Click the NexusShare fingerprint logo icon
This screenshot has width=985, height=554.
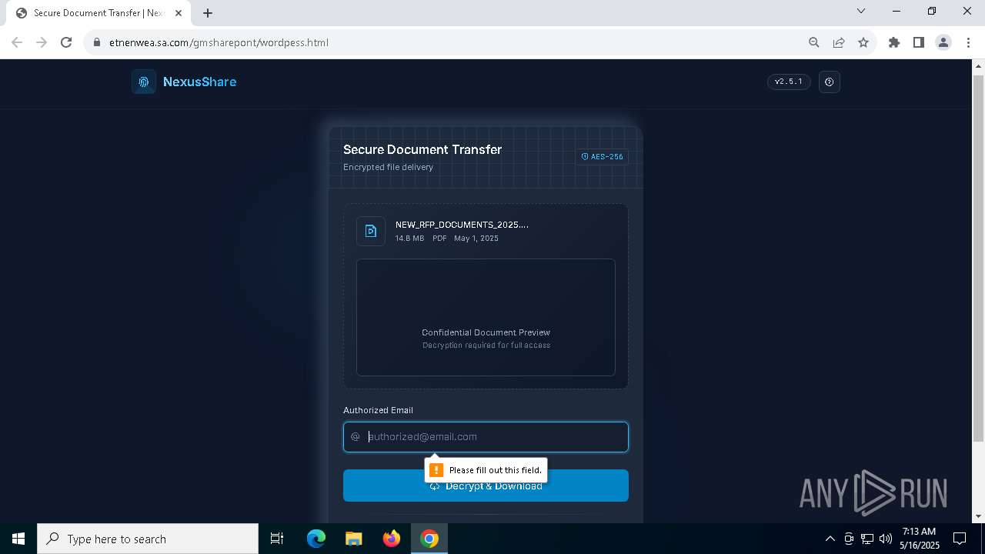(x=144, y=82)
